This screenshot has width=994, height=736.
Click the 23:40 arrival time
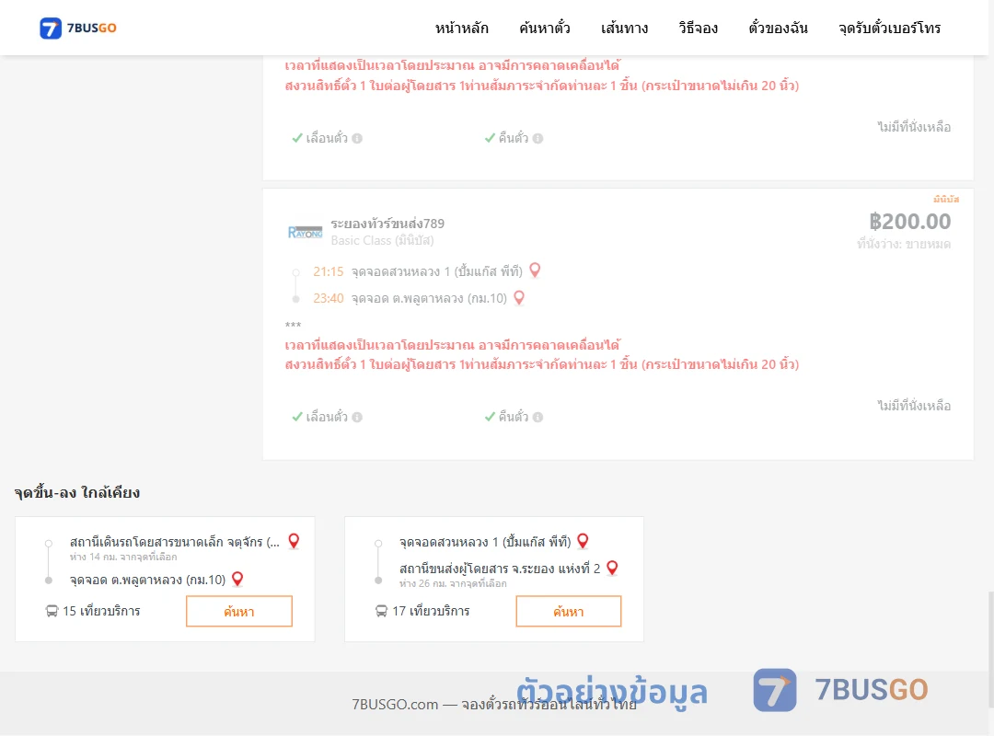point(329,299)
